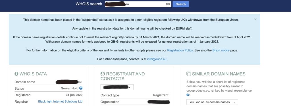Expand the redacted registrant contact dropdown
Image resolution: width=291 pixels, height=106 pixels.
[x=117, y=87]
